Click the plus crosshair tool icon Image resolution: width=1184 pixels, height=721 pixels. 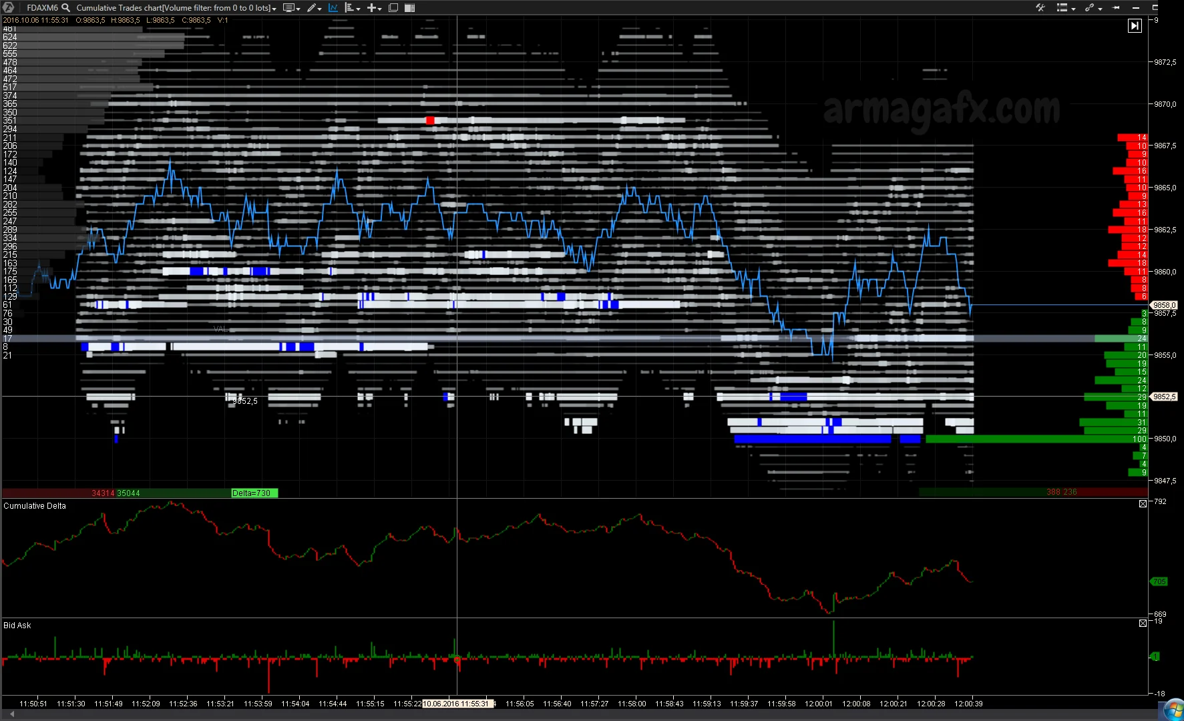[x=371, y=8]
